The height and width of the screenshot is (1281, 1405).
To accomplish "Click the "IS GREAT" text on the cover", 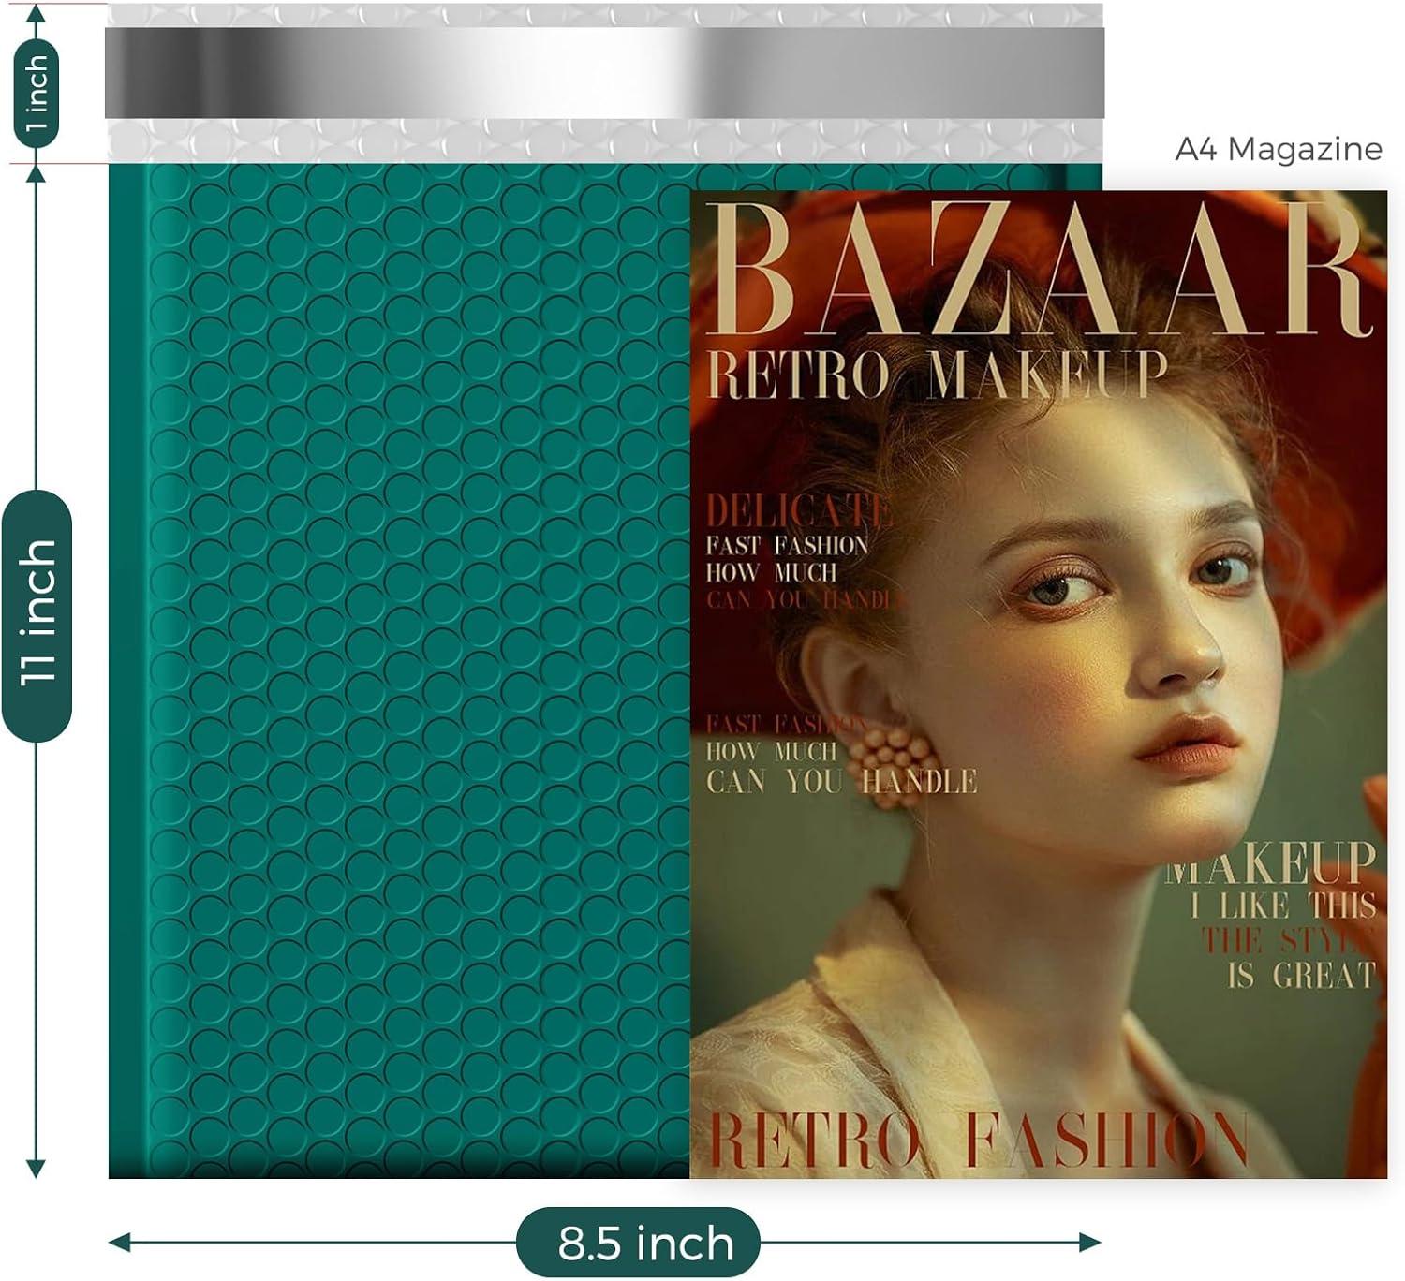I will pyautogui.click(x=1301, y=977).
